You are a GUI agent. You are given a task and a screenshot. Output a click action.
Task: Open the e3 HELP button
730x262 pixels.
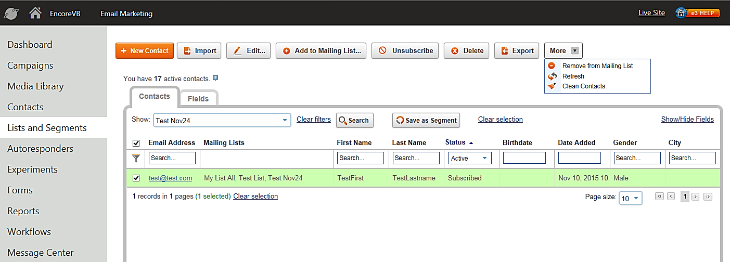(697, 13)
